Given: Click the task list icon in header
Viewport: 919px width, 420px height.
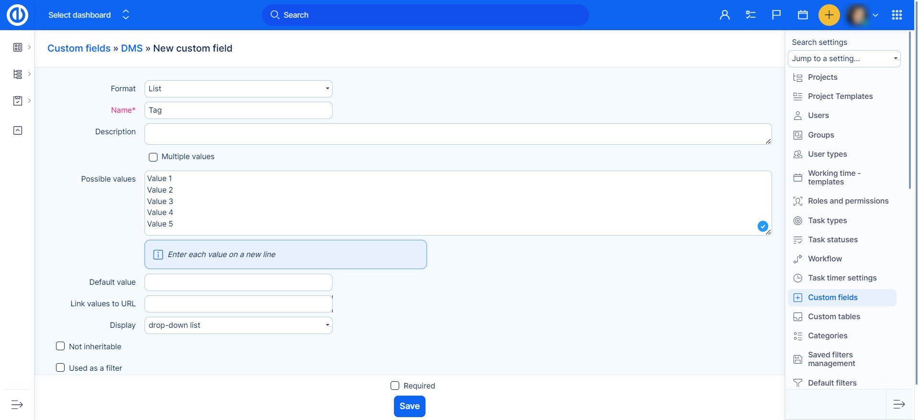Looking at the screenshot, I should 751,15.
